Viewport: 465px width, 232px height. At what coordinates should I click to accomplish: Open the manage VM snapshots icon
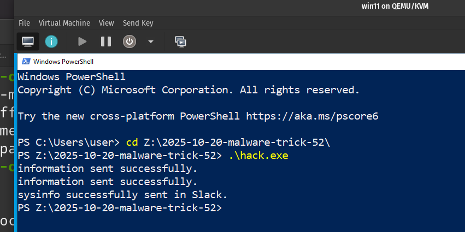pyautogui.click(x=180, y=41)
